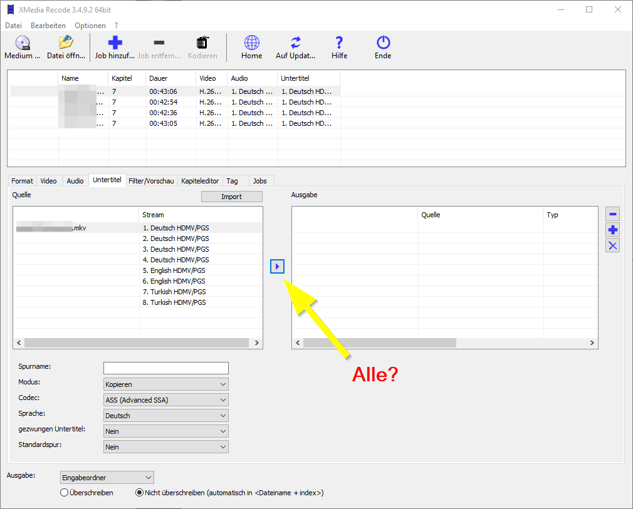Select file row with duration 00:43:06
This screenshot has height=509, width=633.
point(175,91)
